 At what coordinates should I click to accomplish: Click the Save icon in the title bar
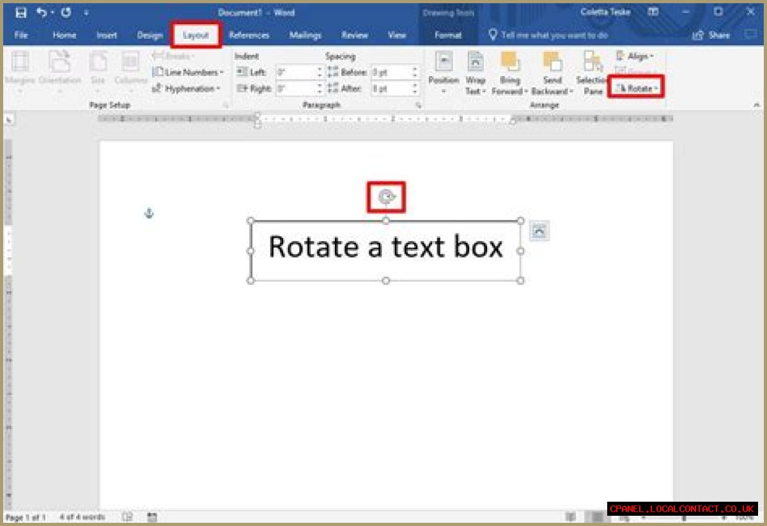point(21,12)
